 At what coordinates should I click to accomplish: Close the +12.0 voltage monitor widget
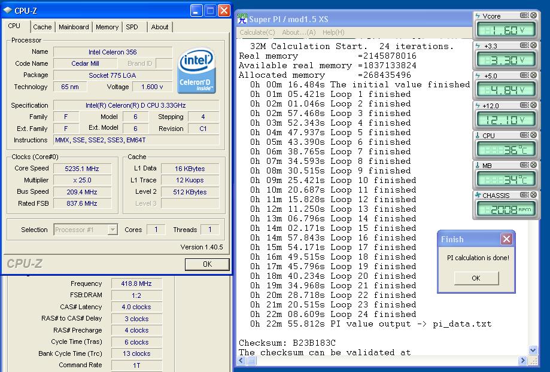[533, 105]
